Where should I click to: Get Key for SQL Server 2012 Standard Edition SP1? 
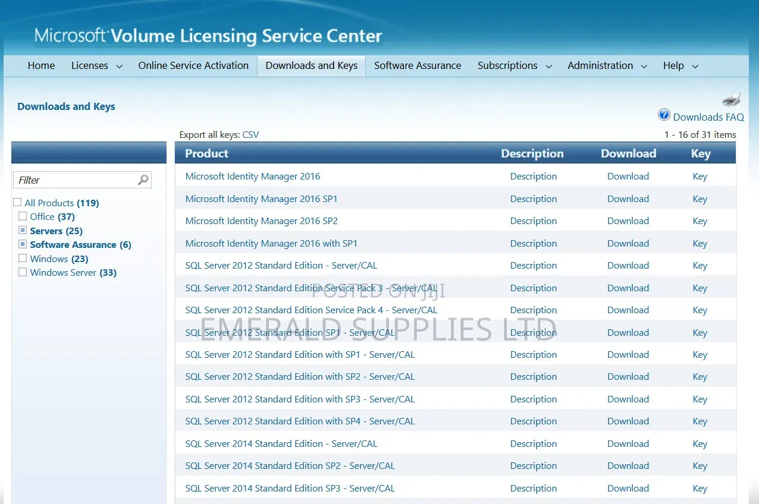[x=700, y=332]
